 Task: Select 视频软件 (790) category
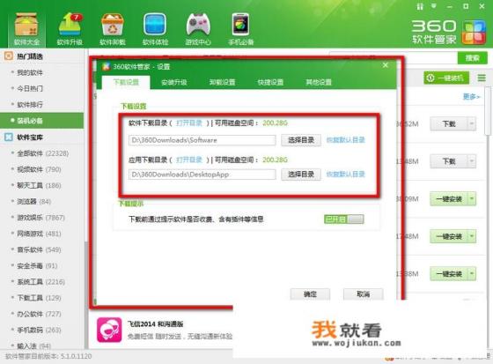click(x=39, y=169)
